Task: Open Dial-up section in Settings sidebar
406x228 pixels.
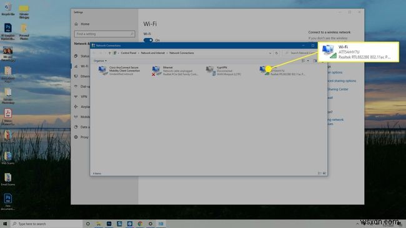Action: [82, 87]
